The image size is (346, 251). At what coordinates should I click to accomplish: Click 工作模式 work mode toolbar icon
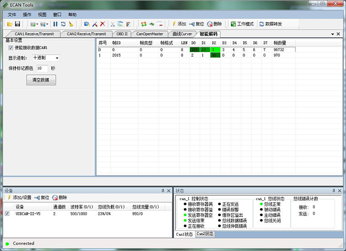(242, 24)
